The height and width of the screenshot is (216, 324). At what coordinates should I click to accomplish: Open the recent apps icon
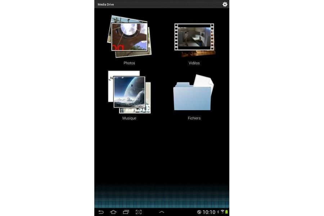(126, 212)
